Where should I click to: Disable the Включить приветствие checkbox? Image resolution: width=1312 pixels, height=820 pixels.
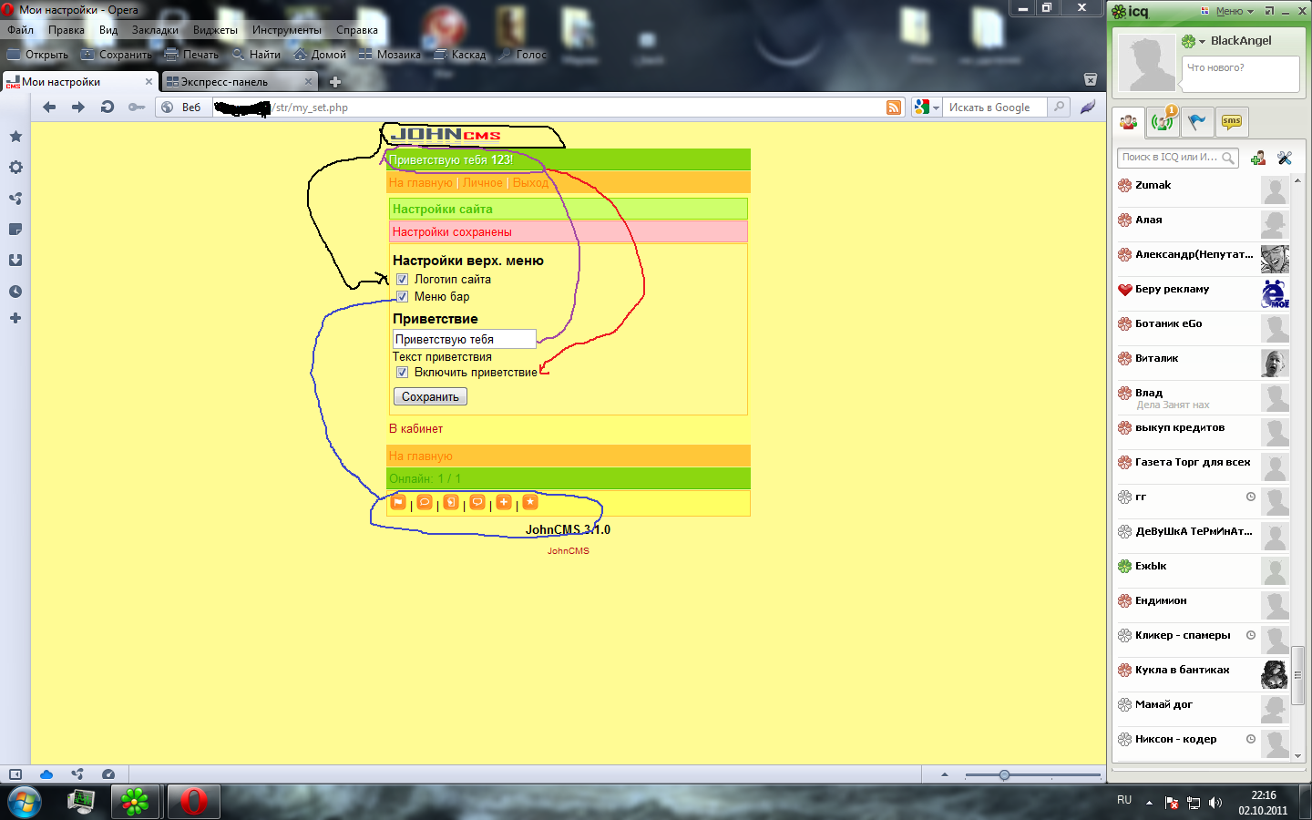click(402, 373)
